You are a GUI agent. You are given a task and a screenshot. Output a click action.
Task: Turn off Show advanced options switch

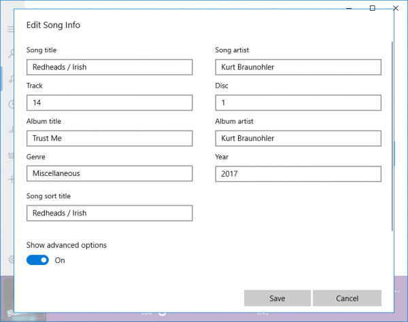tap(37, 260)
